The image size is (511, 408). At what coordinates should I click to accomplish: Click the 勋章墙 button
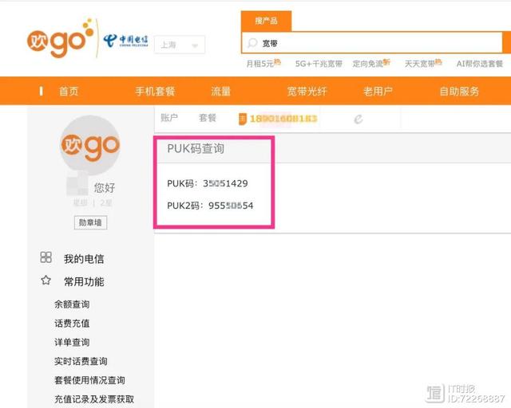[x=90, y=222]
